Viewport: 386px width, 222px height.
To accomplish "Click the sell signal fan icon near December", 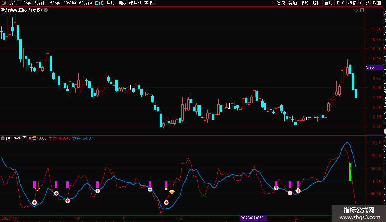I will click(172, 192).
